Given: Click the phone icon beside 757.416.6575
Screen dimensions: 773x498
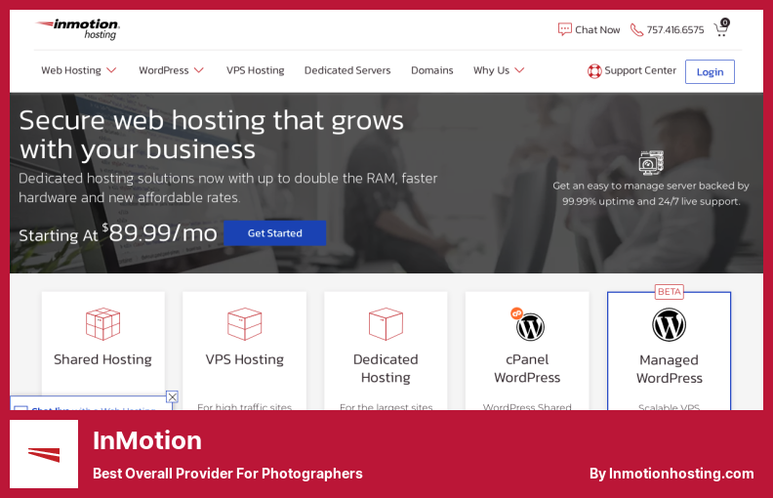Looking at the screenshot, I should (636, 30).
